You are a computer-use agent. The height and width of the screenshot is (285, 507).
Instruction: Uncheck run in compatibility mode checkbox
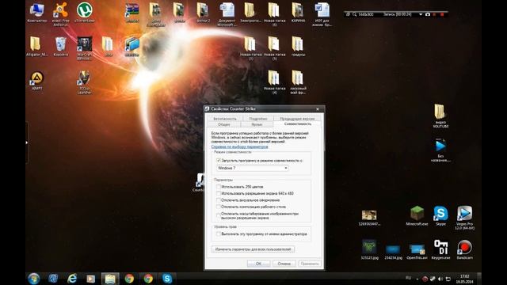click(x=219, y=160)
